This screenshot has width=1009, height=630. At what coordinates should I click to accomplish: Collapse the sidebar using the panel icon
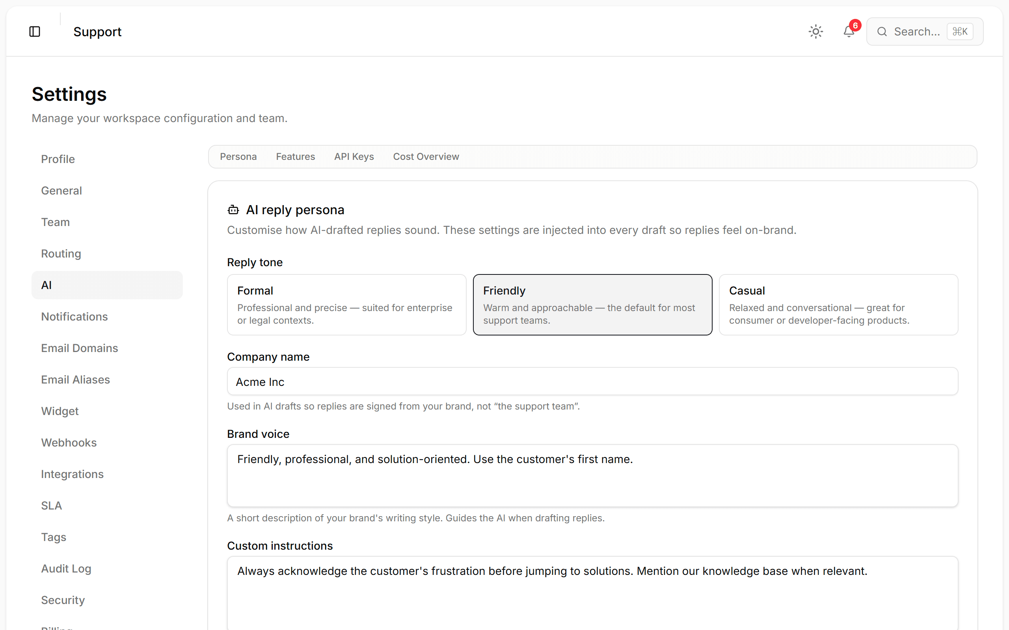35,31
